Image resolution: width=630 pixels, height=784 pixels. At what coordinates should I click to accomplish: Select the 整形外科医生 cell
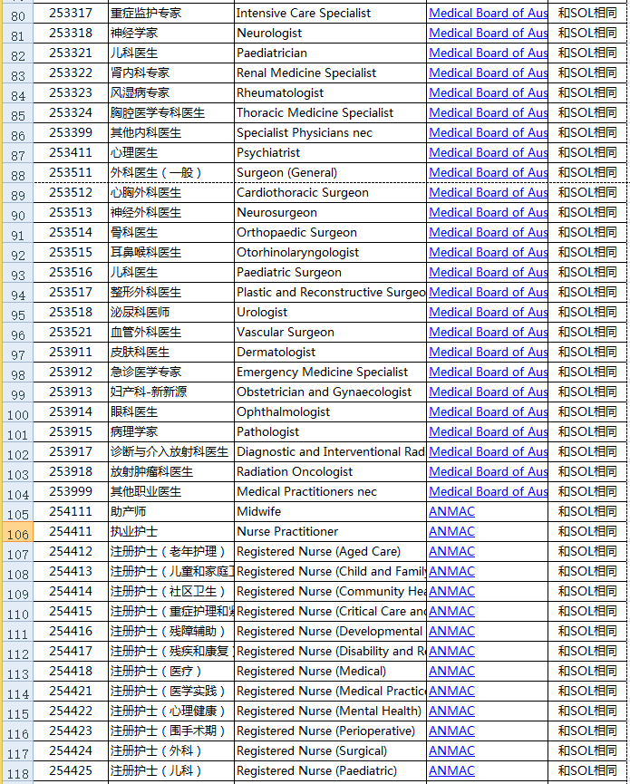pos(171,293)
